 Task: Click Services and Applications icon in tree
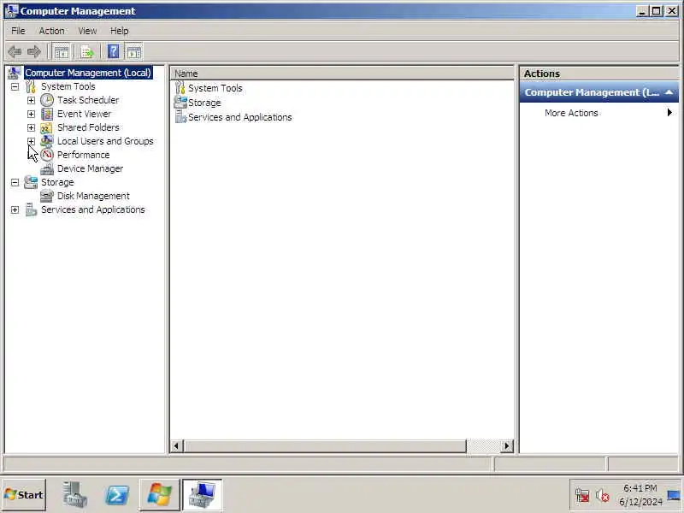[x=31, y=209]
